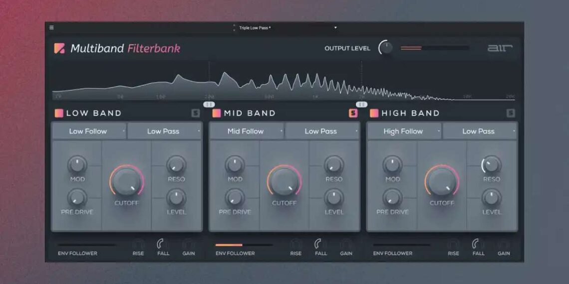Toggle the High Band enable square
Image resolution: width=569 pixels, height=284 pixels.
374,114
